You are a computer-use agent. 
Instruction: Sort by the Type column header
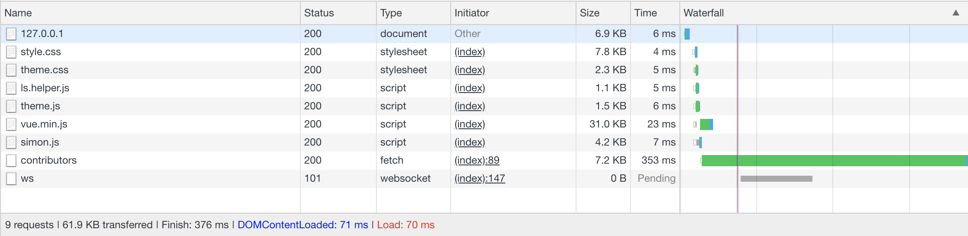coord(391,13)
